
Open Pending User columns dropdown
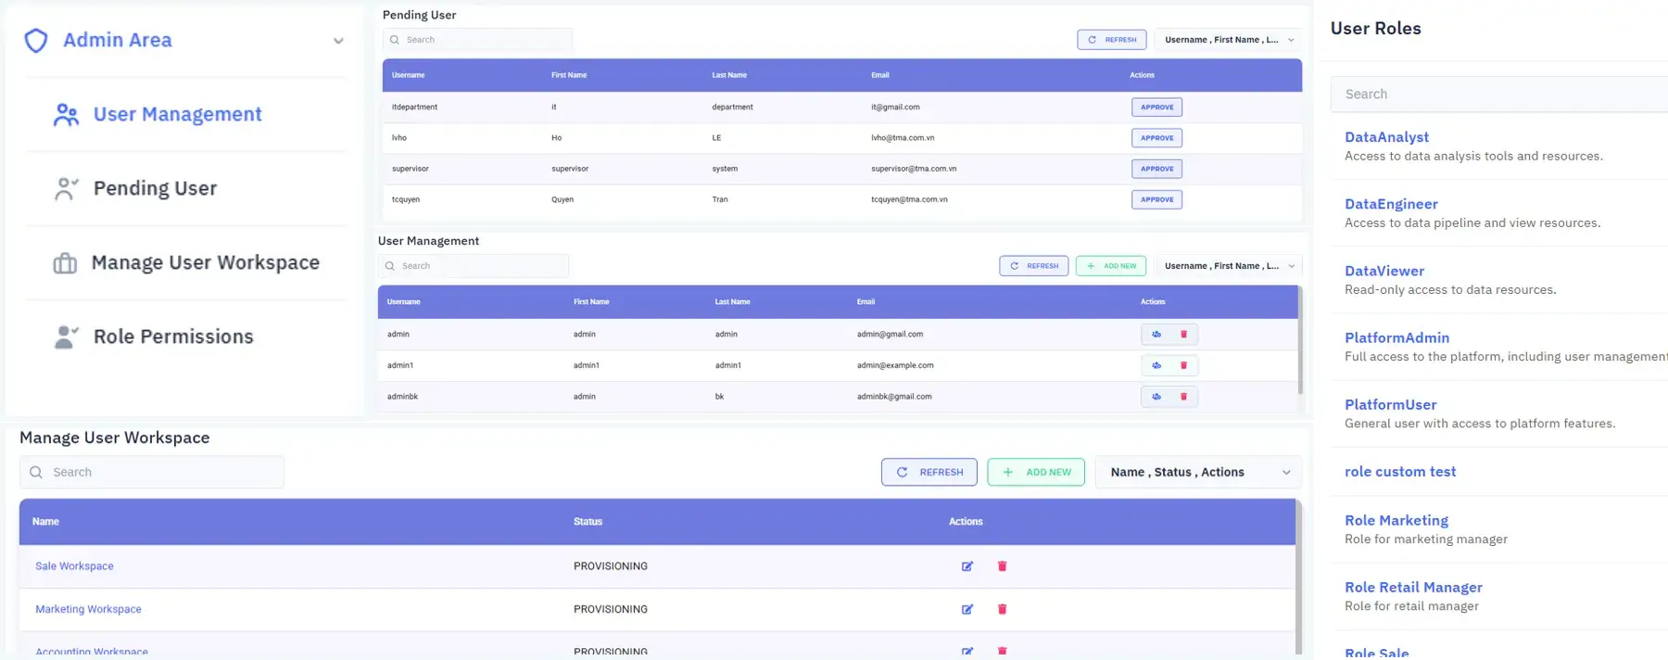(1228, 40)
